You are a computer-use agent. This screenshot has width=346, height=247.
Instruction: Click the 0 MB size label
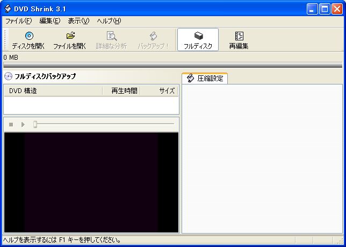coord(11,58)
